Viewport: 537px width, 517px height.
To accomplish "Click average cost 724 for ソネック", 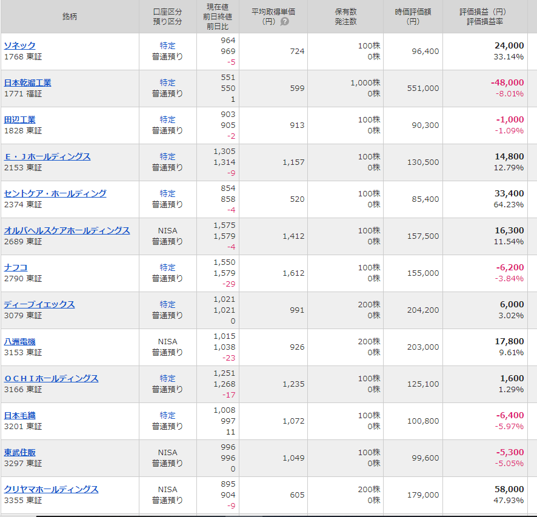I will tap(297, 52).
